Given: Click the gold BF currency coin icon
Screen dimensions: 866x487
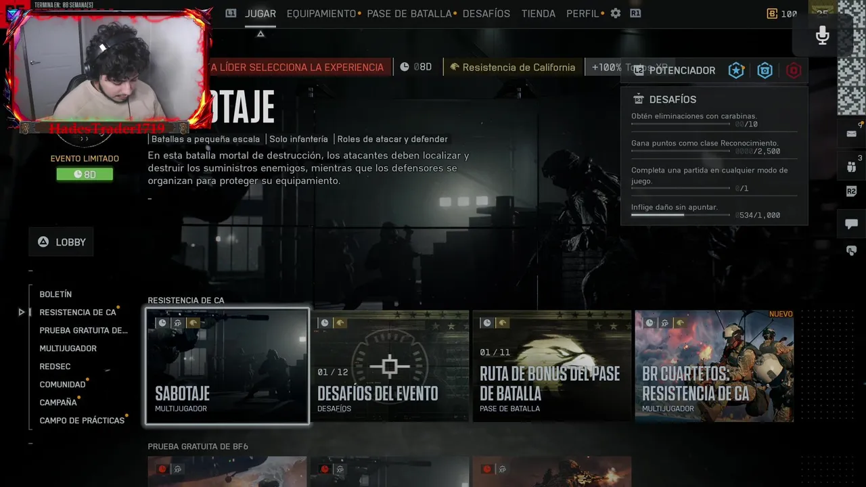Looking at the screenshot, I should point(772,14).
